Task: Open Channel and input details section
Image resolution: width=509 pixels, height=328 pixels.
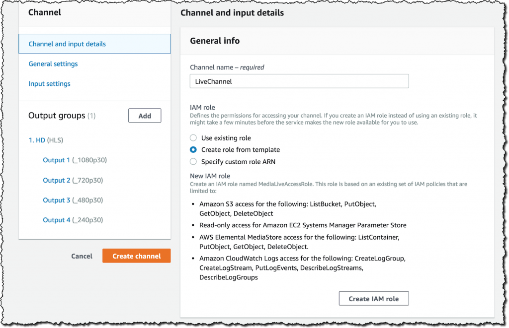Action: coord(67,44)
